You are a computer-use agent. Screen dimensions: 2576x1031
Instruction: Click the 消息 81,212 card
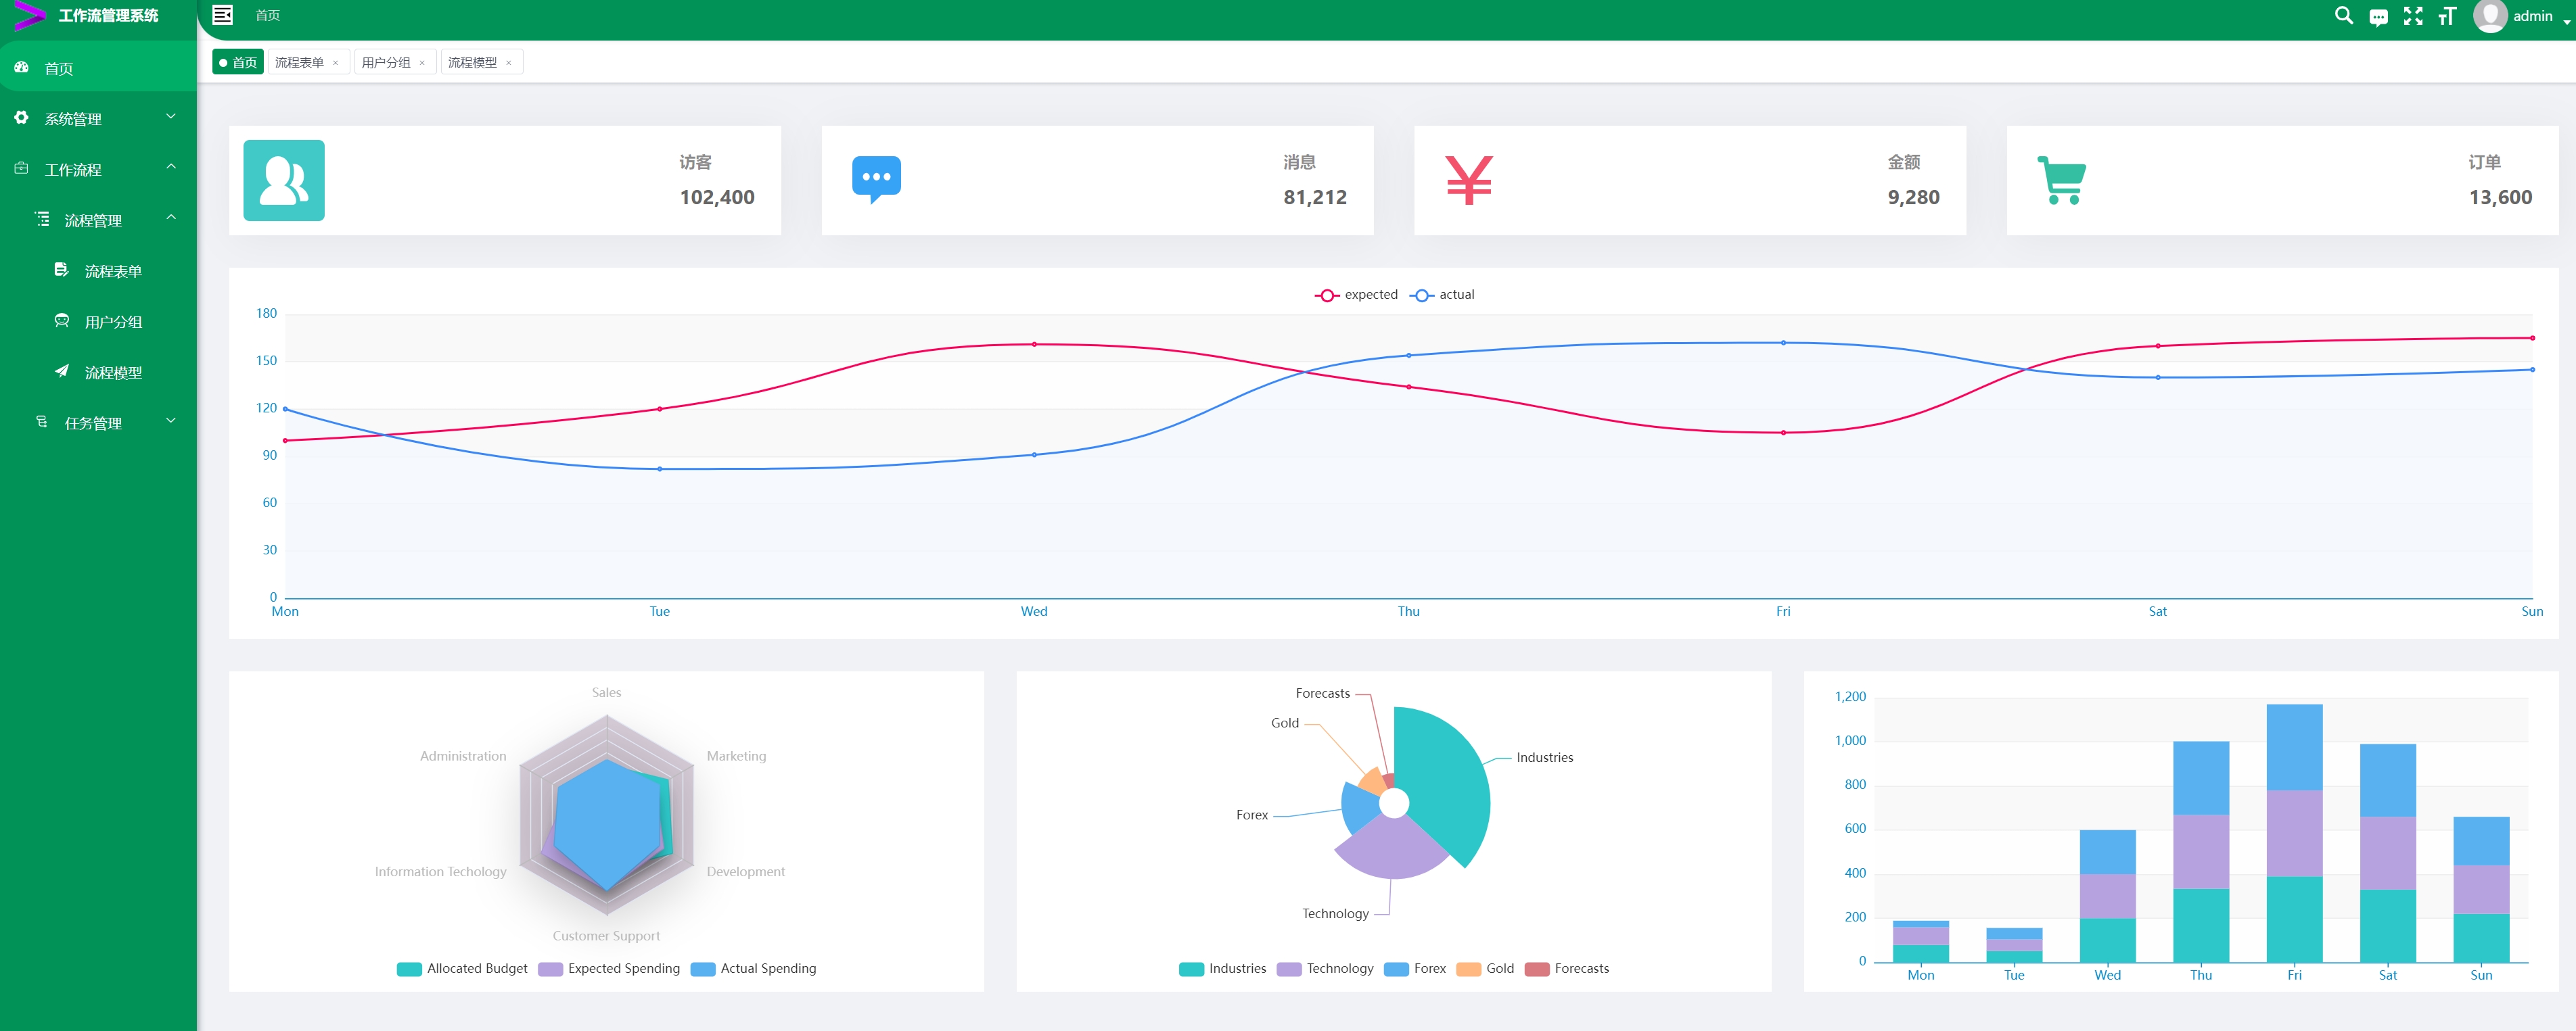coord(1097,180)
